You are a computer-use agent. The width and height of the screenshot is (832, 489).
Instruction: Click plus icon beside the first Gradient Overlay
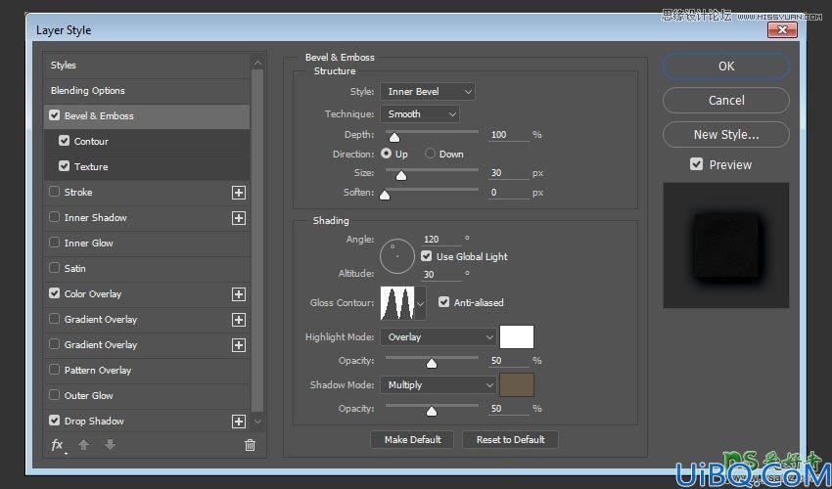[239, 320]
